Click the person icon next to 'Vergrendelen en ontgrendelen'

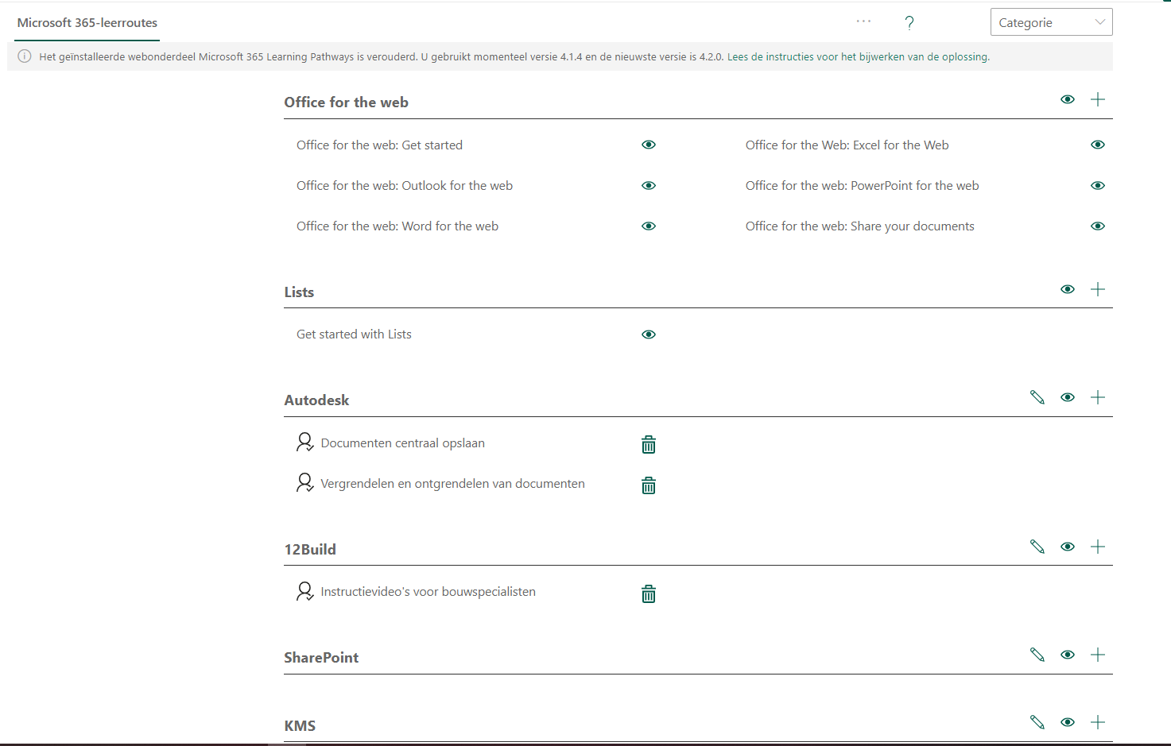click(304, 483)
